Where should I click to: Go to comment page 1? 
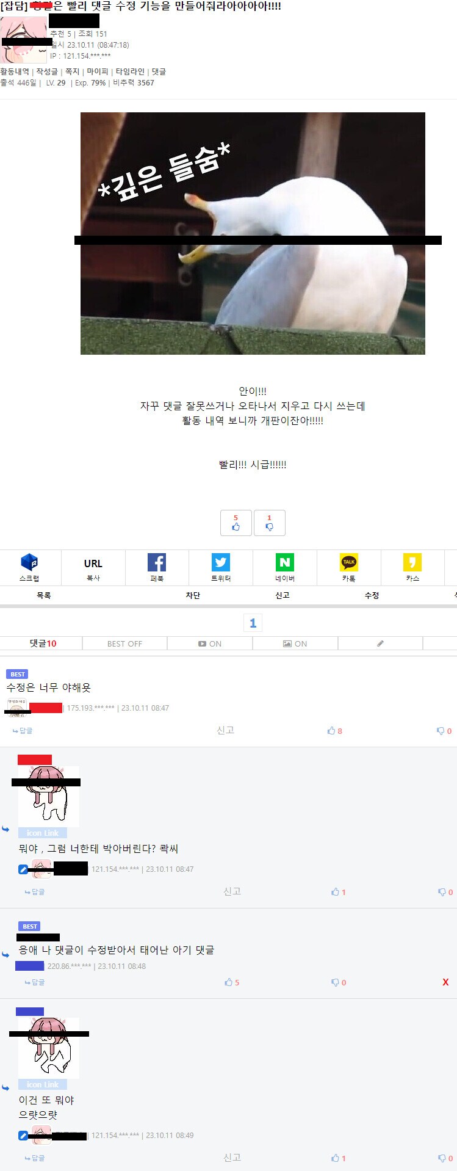(253, 623)
